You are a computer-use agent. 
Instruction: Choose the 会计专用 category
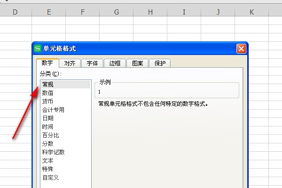(66, 110)
